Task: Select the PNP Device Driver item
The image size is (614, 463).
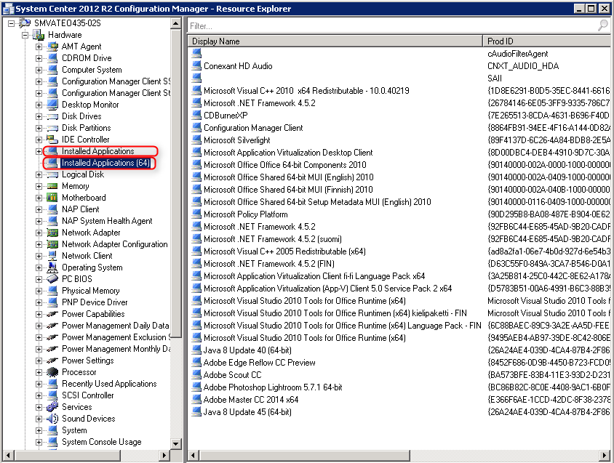Action: pos(95,302)
